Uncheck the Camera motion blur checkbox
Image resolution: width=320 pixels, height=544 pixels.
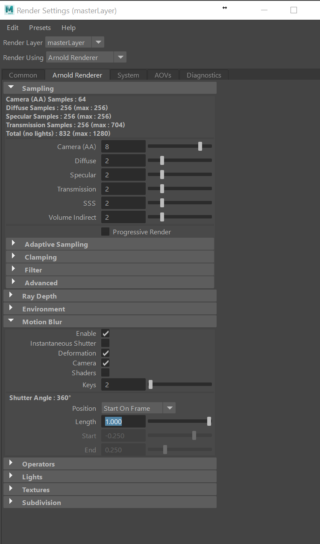pos(105,363)
